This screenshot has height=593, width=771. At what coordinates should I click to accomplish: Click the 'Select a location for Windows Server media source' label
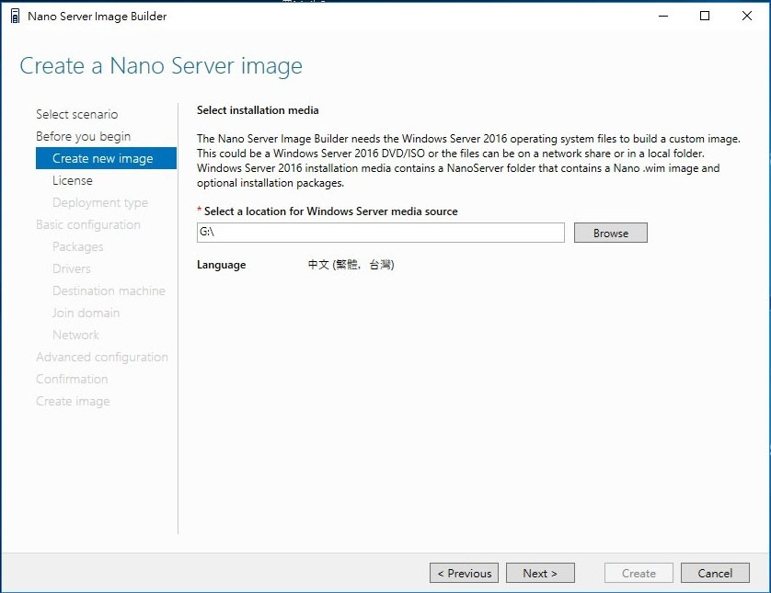click(x=331, y=211)
